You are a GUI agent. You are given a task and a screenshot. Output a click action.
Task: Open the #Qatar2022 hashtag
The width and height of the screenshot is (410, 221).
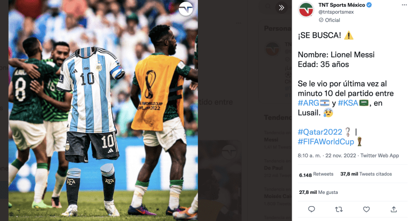[320, 132]
